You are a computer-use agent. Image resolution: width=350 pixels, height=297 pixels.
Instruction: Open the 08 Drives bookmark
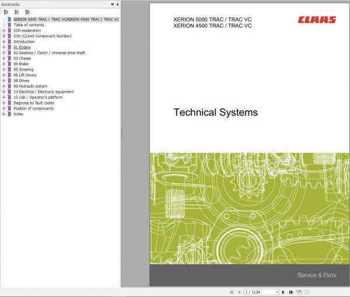tap(22, 81)
